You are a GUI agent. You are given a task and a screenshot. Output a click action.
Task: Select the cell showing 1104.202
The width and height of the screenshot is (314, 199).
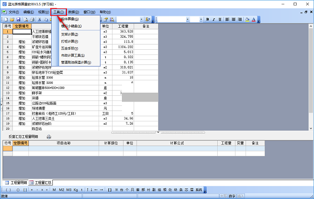click(x=123, y=47)
